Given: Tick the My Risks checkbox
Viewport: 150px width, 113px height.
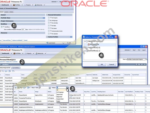Looking at the screenshot, I should (x=49, y=26).
